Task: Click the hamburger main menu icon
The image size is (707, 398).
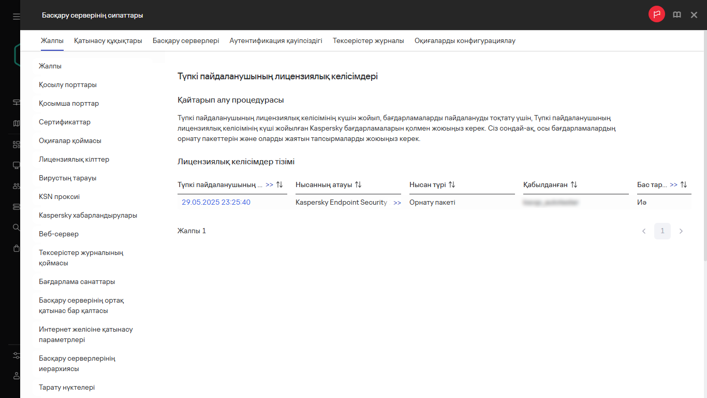Action: pos(17,17)
